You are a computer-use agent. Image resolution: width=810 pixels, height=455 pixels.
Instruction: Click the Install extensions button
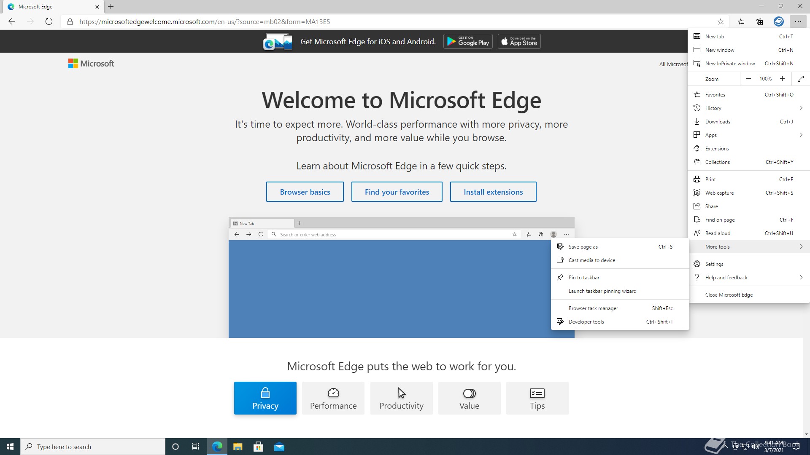click(x=493, y=192)
